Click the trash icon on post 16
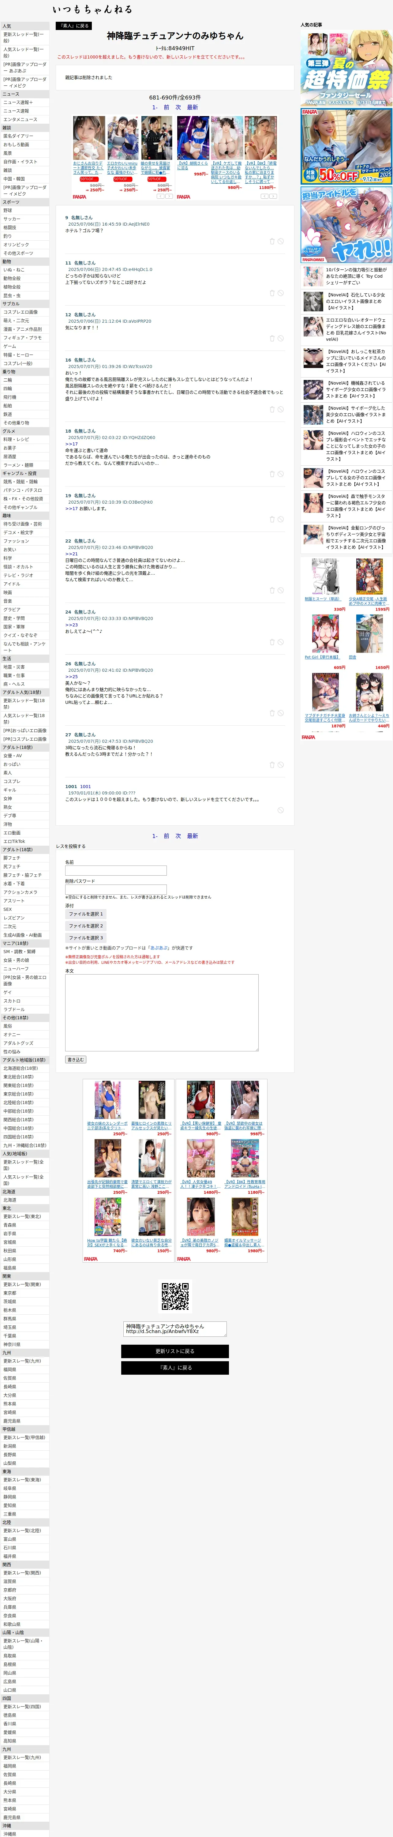The height and width of the screenshot is (1837, 393). pyautogui.click(x=272, y=409)
